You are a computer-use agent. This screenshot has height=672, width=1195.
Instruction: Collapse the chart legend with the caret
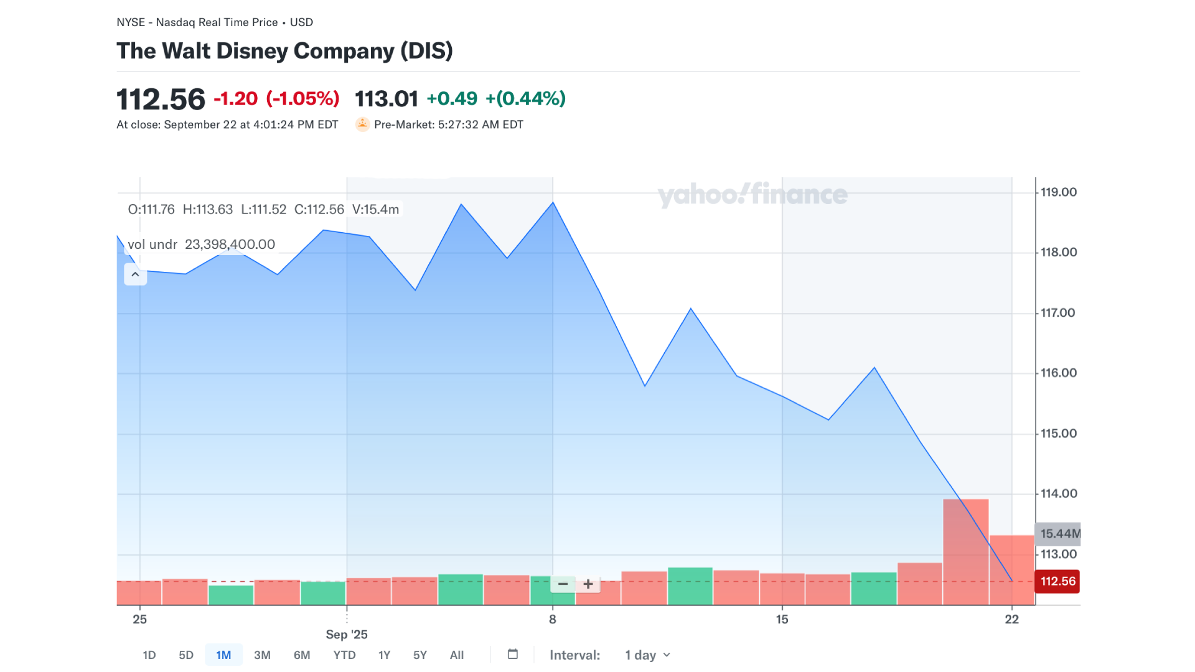tap(135, 274)
